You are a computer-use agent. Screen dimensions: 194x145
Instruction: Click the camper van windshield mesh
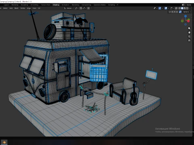click(32, 64)
